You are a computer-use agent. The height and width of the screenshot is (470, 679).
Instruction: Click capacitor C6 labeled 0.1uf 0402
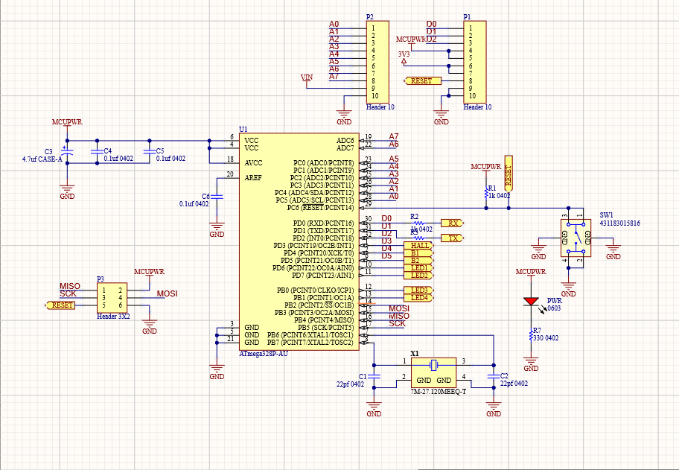216,196
